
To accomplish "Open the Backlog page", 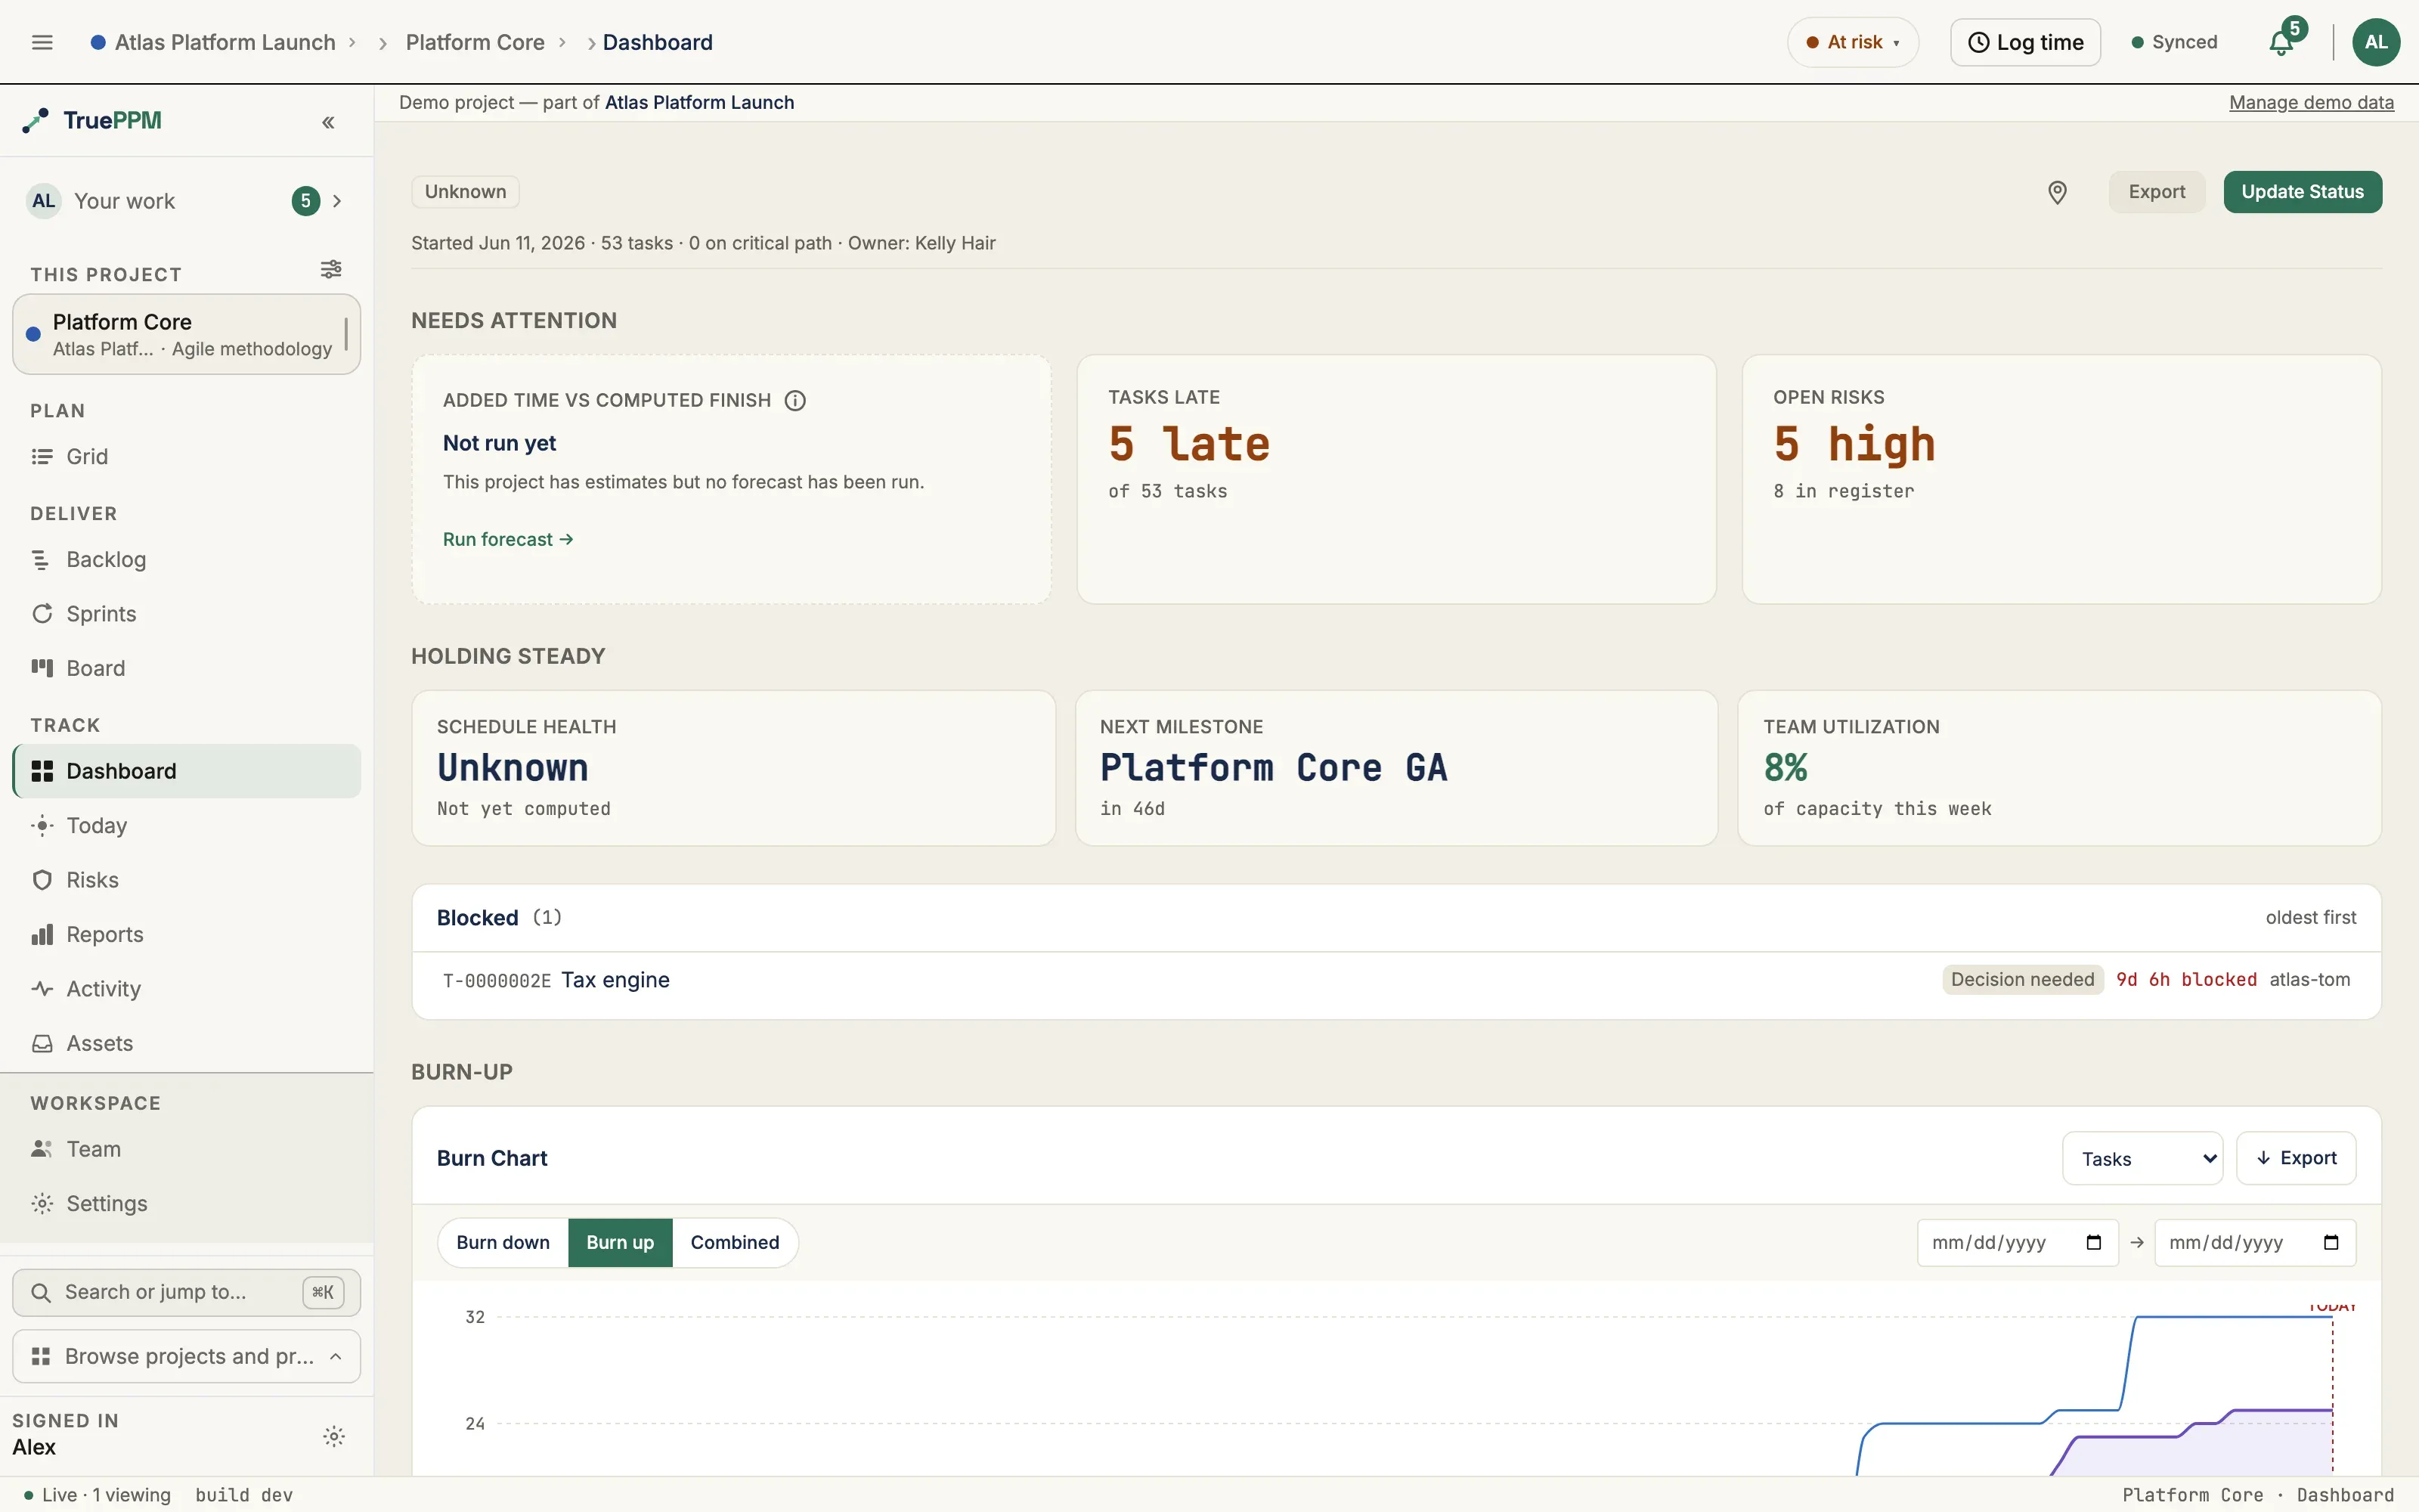I will [x=187, y=559].
